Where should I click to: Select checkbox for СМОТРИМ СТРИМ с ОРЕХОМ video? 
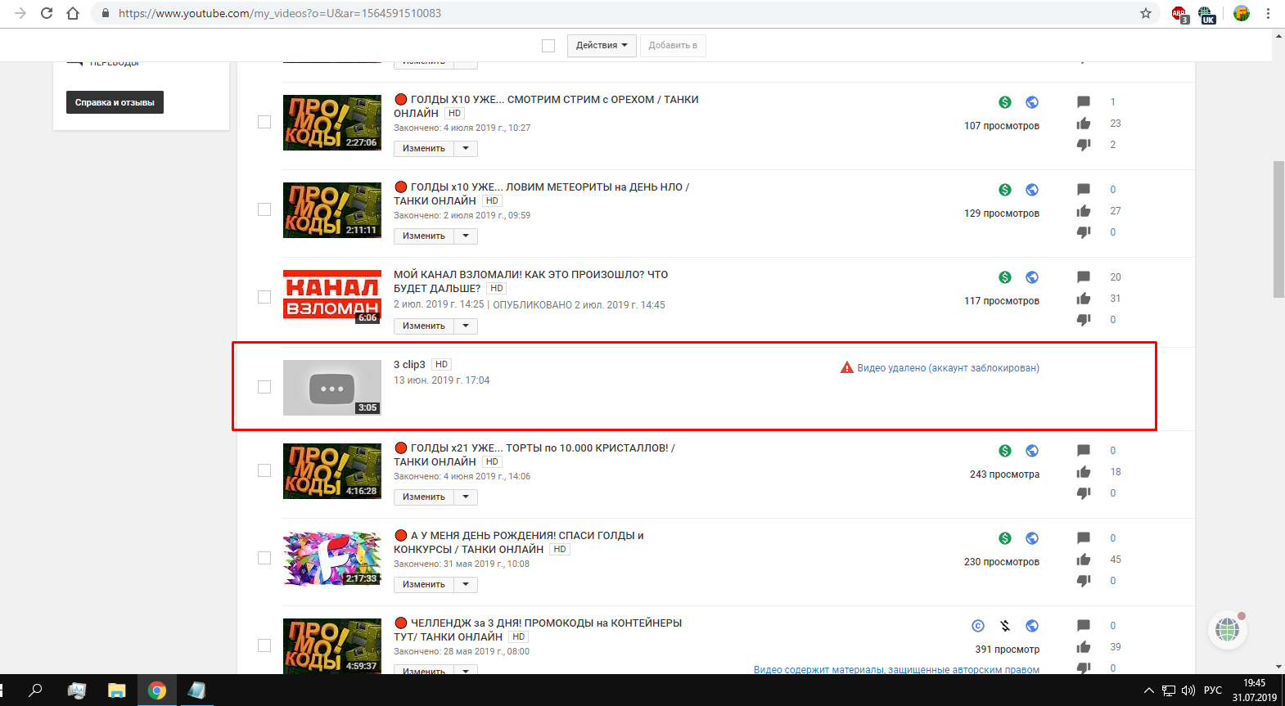(x=264, y=122)
